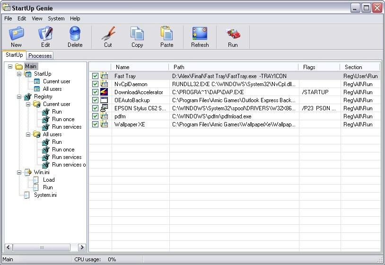Toggle the EPSON Stylus C62 checkbox
This screenshot has width=385, height=265.
95,108
